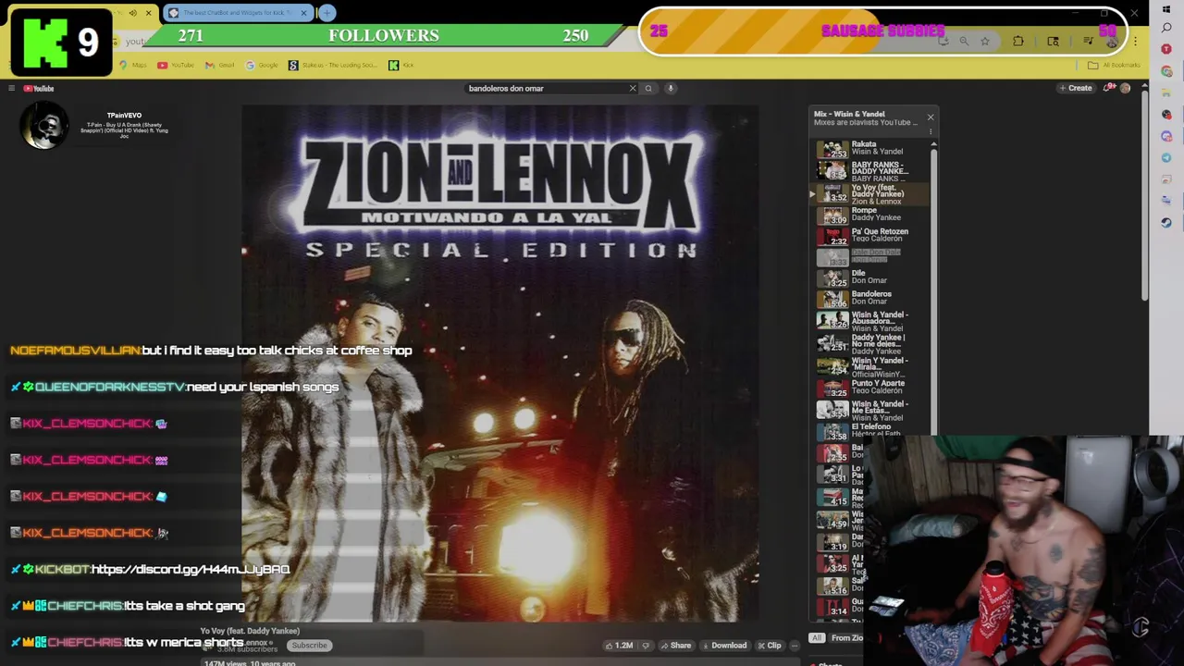The image size is (1184, 666).
Task: Open the browser zoom magnifier icon
Action: coord(964,41)
